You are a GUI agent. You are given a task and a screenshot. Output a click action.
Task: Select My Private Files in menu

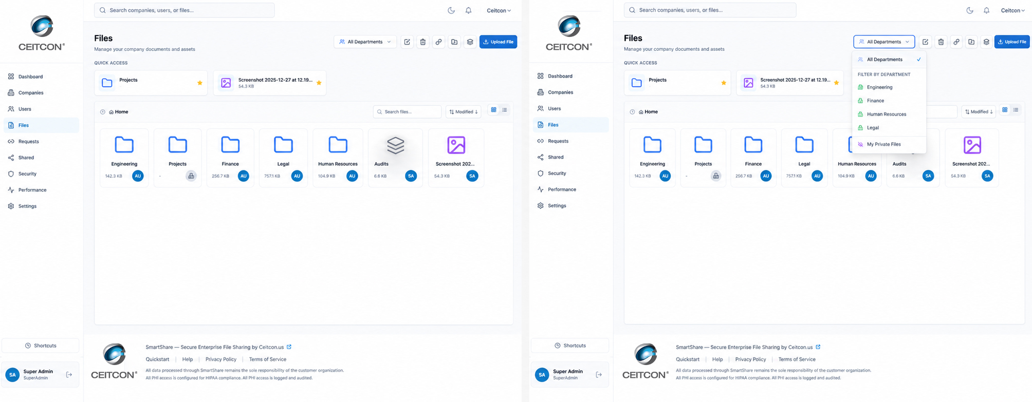889,144
